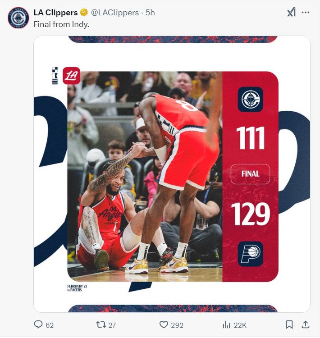Open the three-dot more options menu

(306, 13)
